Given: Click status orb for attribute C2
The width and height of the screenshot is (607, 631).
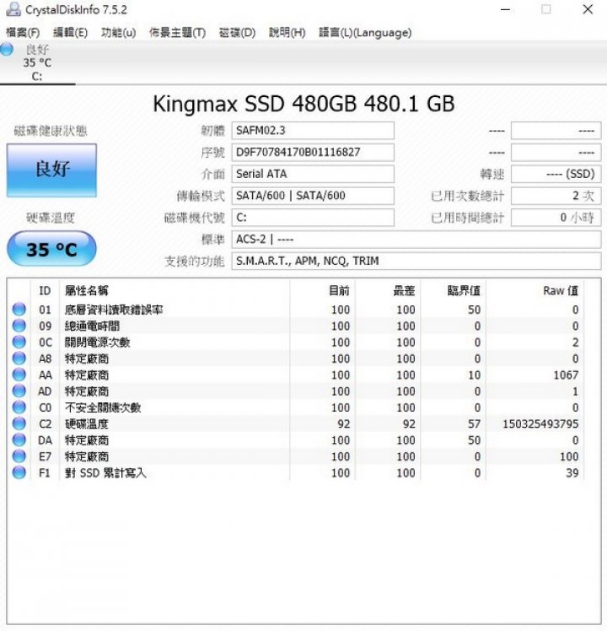Looking at the screenshot, I should [19, 423].
